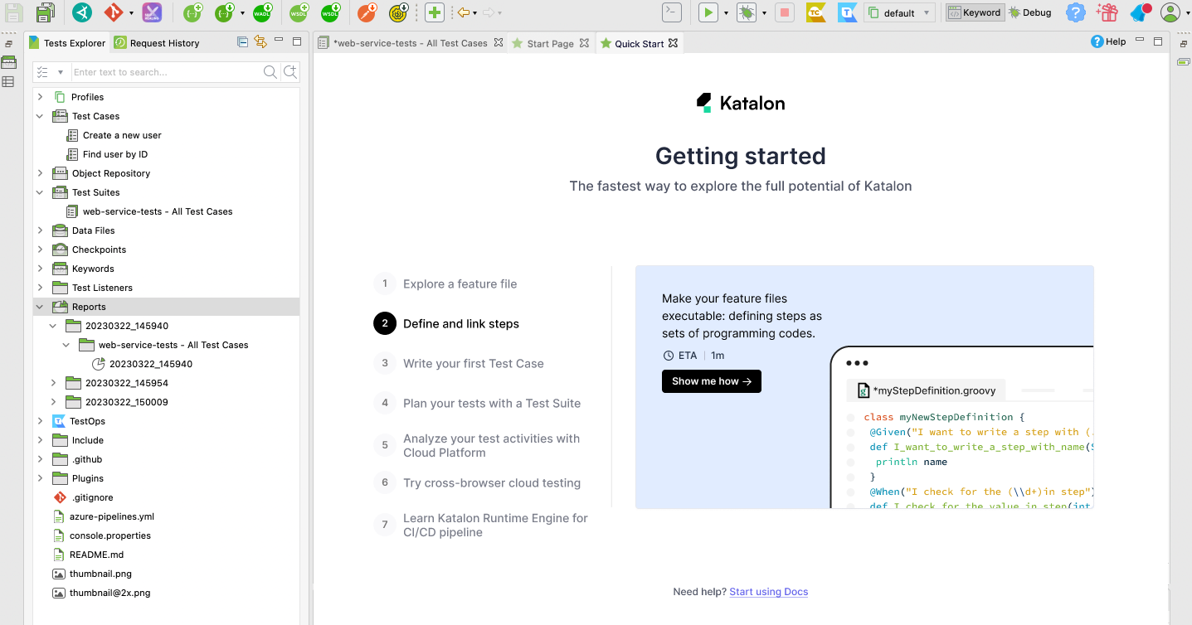This screenshot has height=625, width=1192.
Task: Click the yellow spy object icon
Action: (398, 12)
